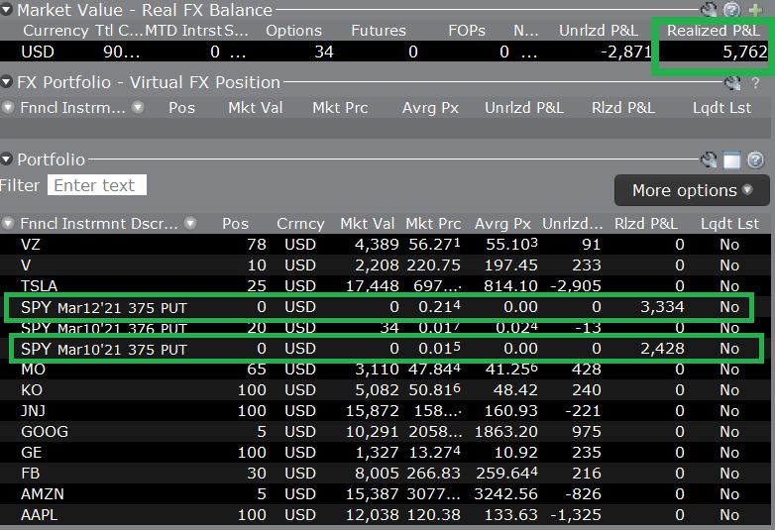Click AAPL average price 133.63

pos(511,515)
